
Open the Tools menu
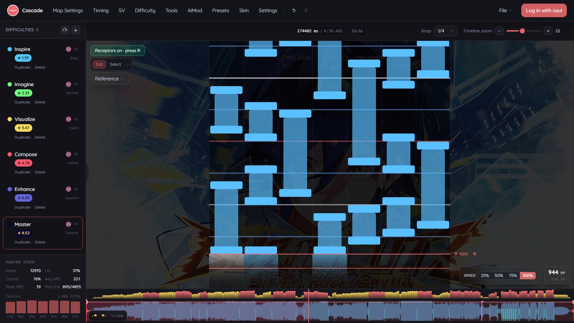(x=171, y=10)
